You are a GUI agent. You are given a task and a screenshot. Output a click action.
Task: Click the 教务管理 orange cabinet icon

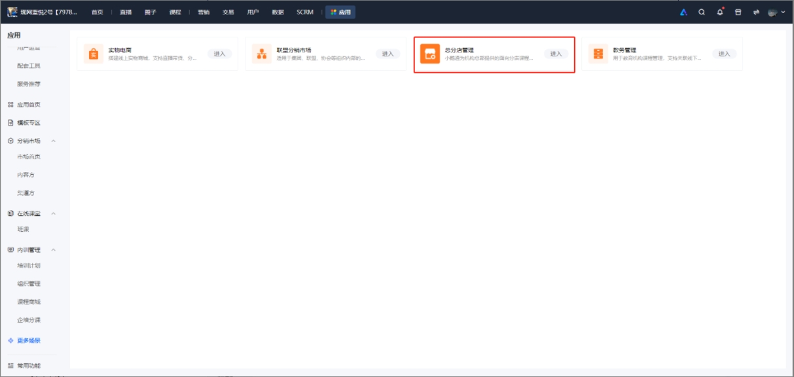click(x=598, y=54)
